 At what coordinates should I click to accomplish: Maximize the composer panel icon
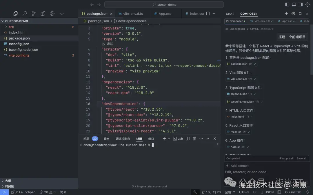pos(300,14)
